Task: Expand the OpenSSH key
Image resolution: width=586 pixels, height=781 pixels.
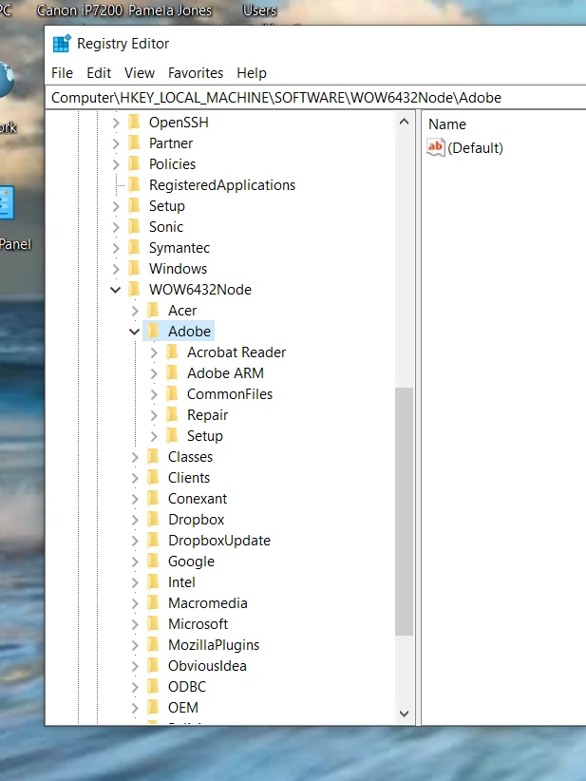Action: 116,123
